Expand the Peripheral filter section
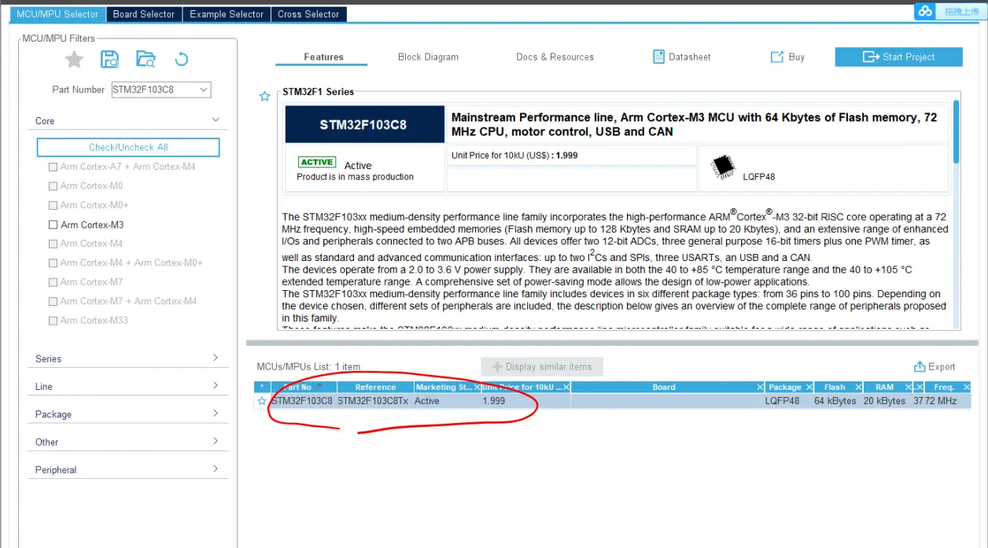988x548 pixels. tap(216, 469)
